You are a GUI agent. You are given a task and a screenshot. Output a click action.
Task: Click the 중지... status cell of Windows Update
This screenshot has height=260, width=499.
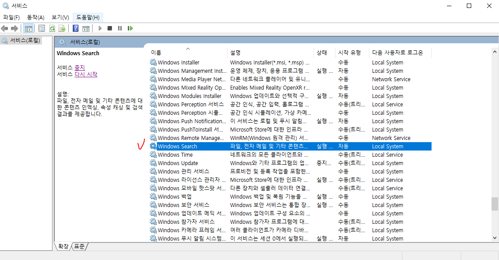click(324, 163)
